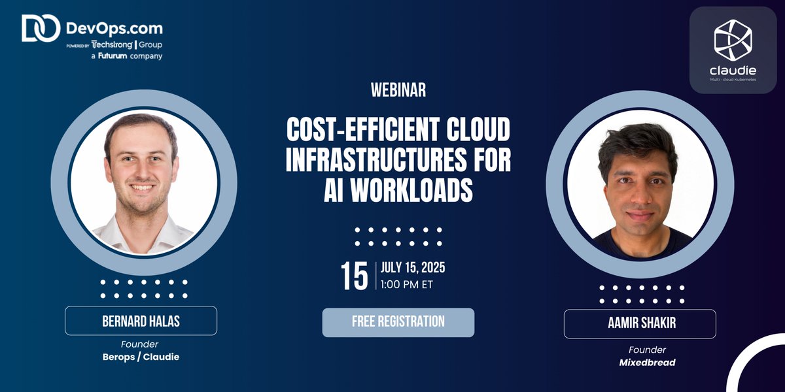
Task: Select the Bernard Halas name label
Action: [x=141, y=321]
